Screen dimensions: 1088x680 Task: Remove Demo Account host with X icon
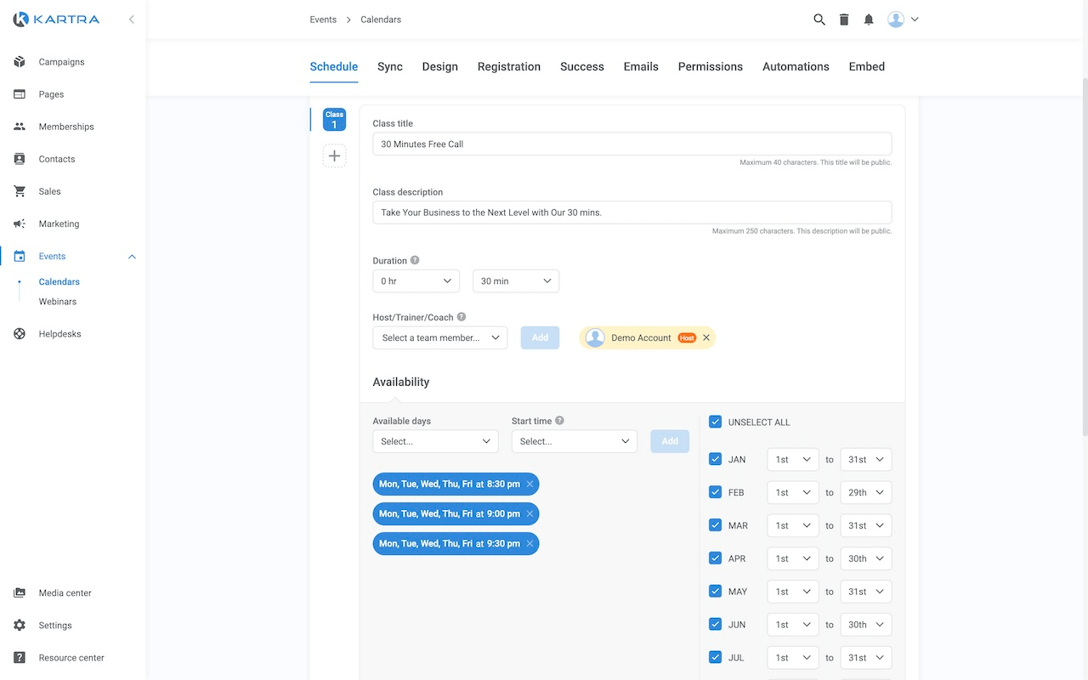tap(706, 337)
